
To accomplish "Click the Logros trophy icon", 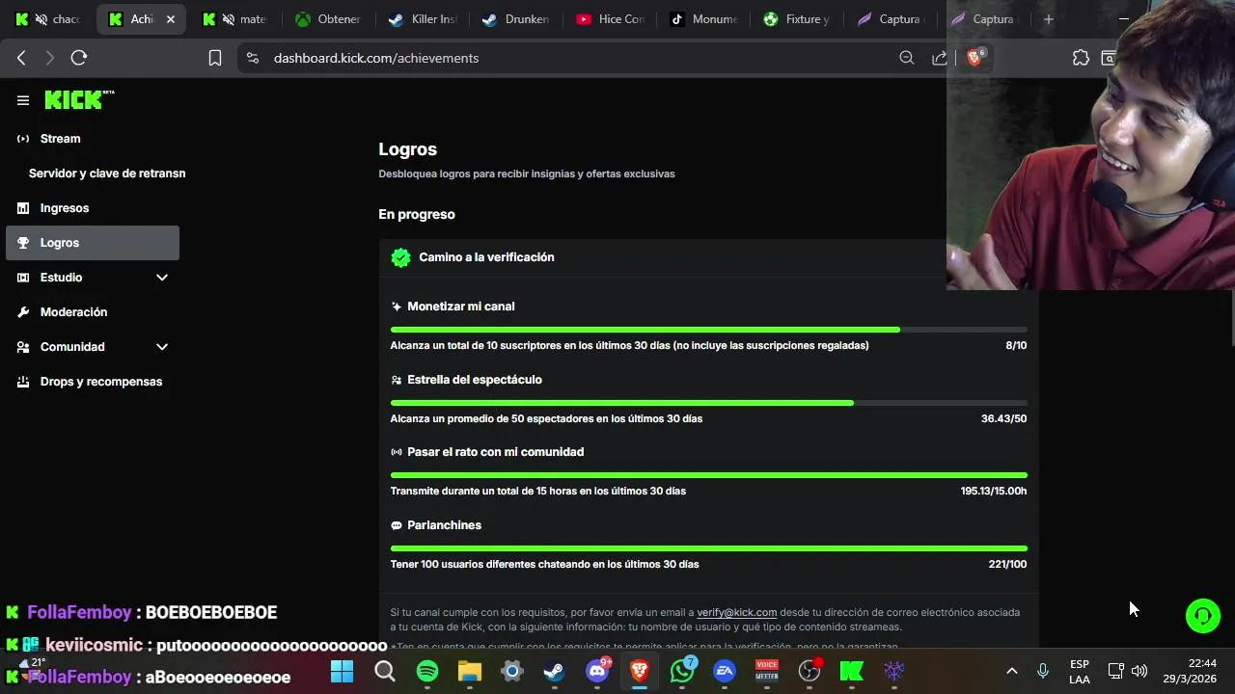I will tap(23, 243).
